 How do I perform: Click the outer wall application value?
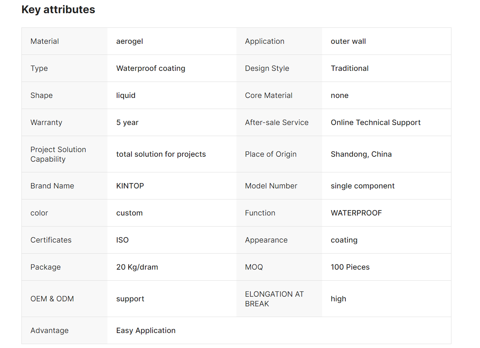pyautogui.click(x=348, y=41)
